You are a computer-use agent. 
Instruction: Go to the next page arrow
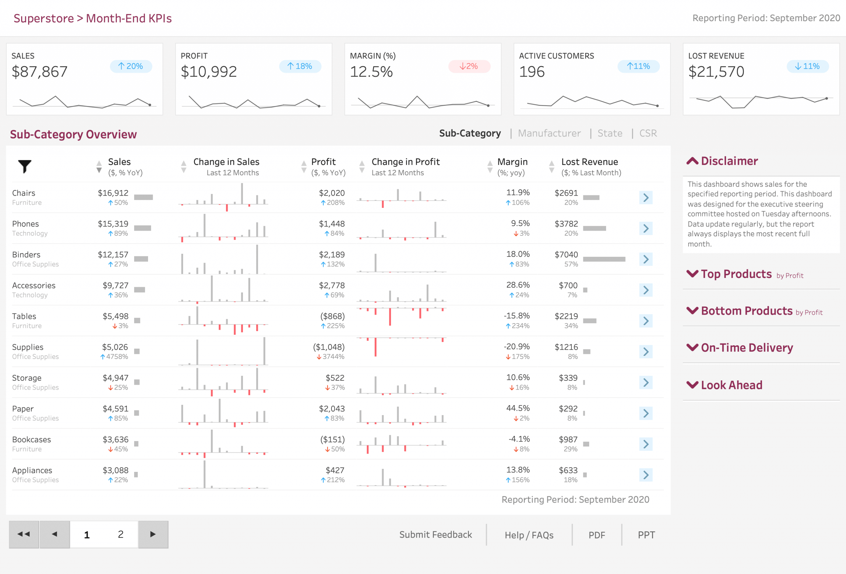[x=153, y=534]
